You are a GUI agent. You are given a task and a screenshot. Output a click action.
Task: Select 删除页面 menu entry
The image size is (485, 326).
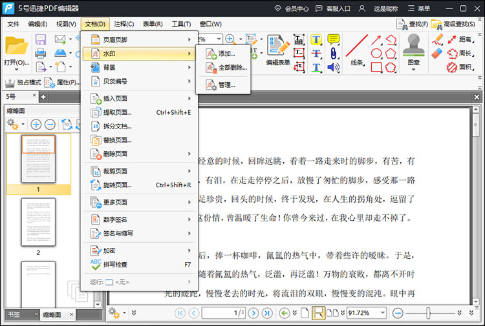140,154
